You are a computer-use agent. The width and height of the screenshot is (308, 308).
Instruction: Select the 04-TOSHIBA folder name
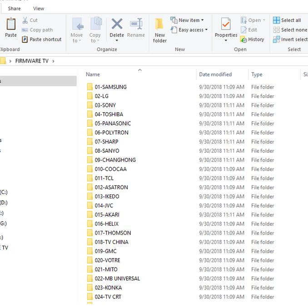(x=109, y=114)
